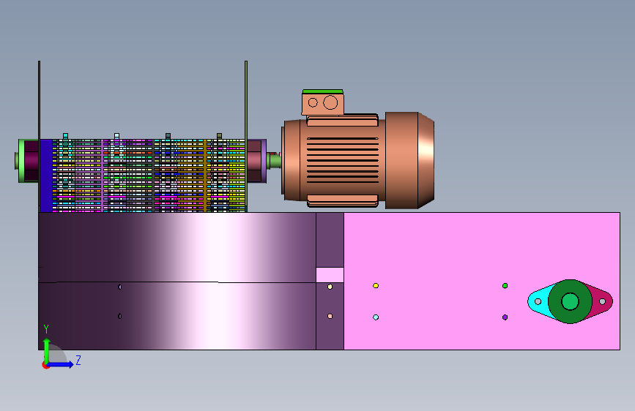Image resolution: width=635 pixels, height=411 pixels.
Task: Pick the right vertical olive guard plate
Action: coord(246,136)
